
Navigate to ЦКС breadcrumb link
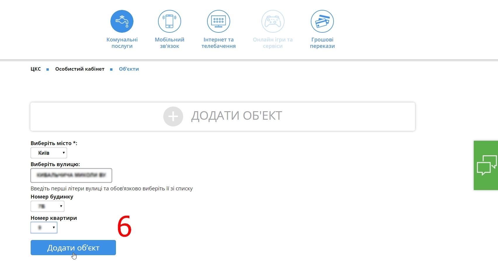point(36,69)
